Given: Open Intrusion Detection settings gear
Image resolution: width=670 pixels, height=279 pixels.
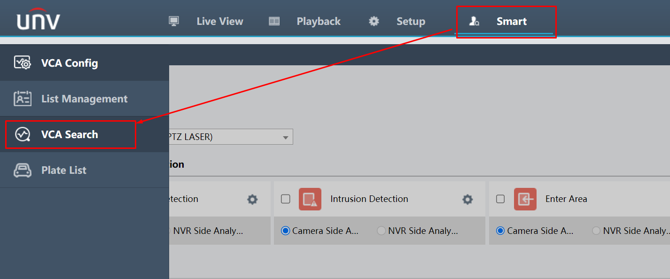Looking at the screenshot, I should (467, 199).
